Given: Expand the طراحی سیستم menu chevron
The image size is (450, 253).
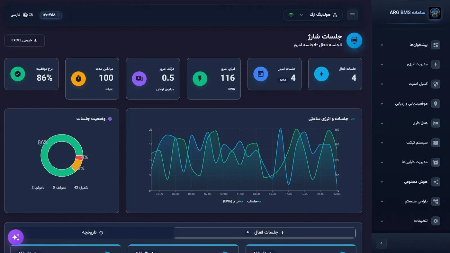Looking at the screenshot, I should 382,202.
